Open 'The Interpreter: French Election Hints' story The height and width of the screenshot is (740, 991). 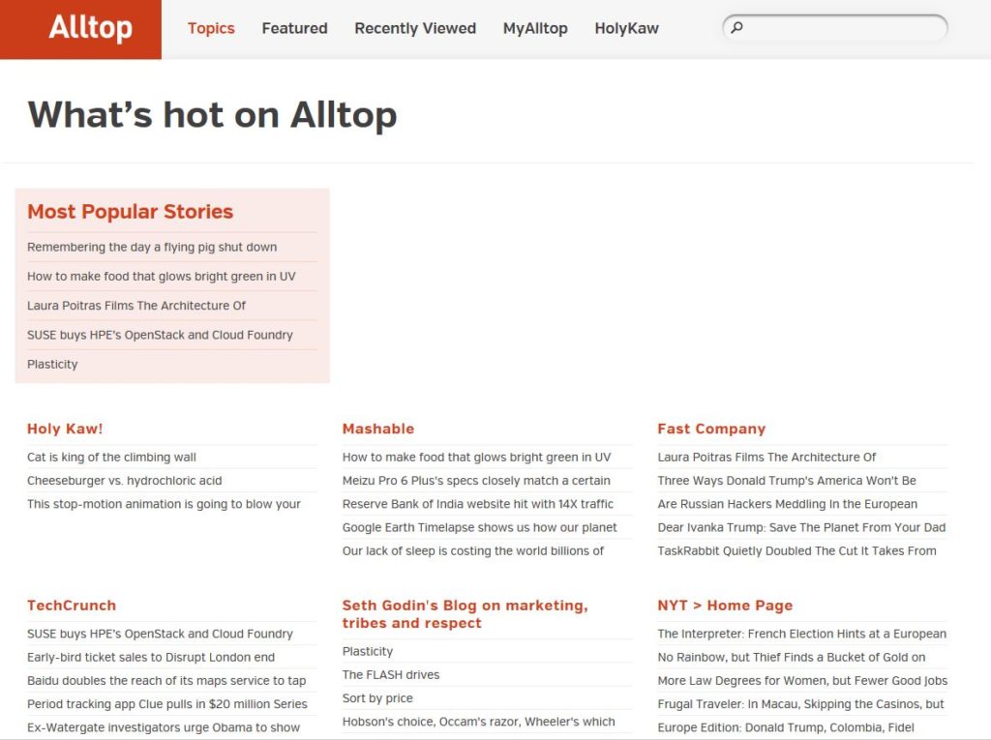coord(802,634)
